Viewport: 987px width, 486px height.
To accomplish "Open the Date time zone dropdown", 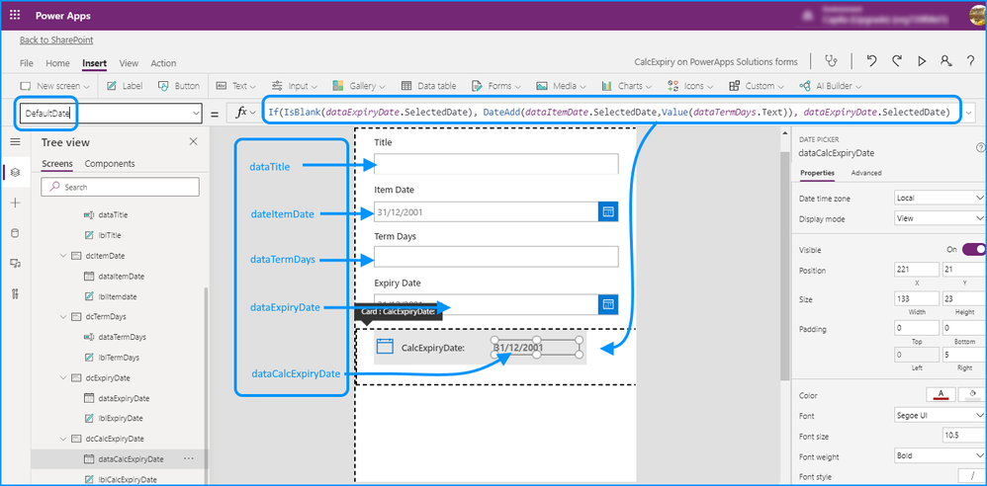I will point(940,198).
